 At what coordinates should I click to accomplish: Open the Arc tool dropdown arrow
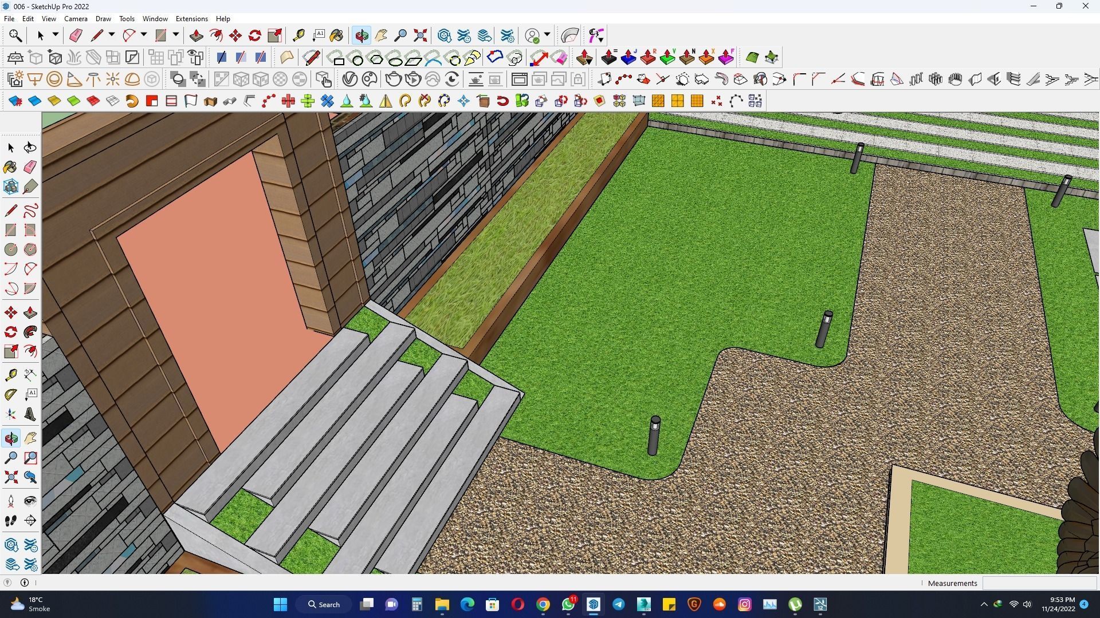click(144, 35)
